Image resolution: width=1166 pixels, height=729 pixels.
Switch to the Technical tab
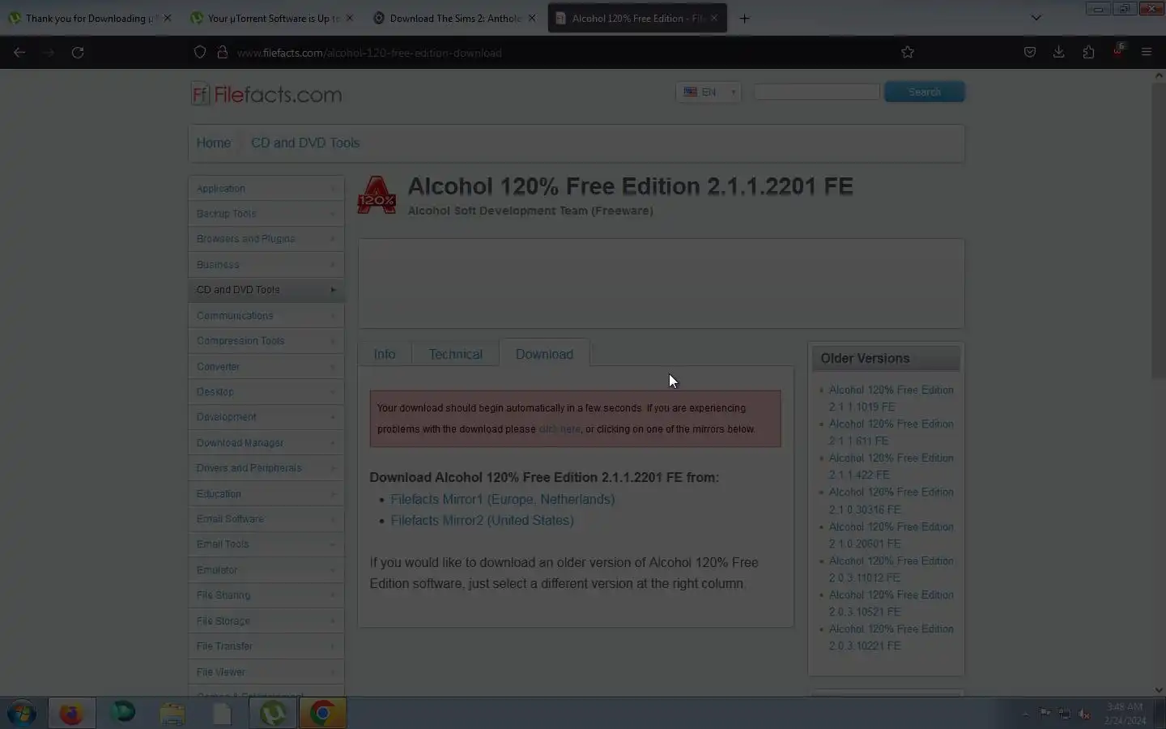click(456, 354)
